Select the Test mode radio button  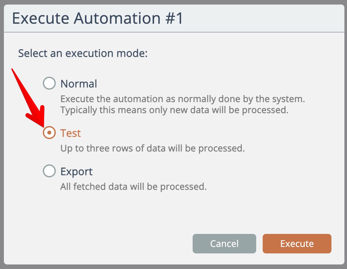click(49, 133)
